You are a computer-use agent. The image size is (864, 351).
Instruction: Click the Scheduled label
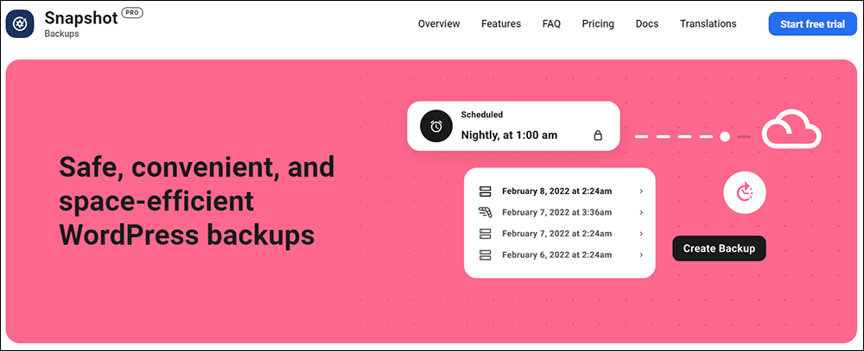pos(481,115)
